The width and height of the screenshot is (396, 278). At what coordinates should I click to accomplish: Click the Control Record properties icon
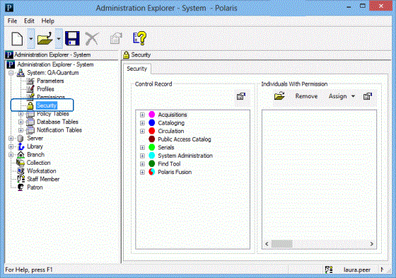[x=241, y=96]
